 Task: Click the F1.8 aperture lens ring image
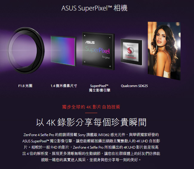click(x=26, y=51)
